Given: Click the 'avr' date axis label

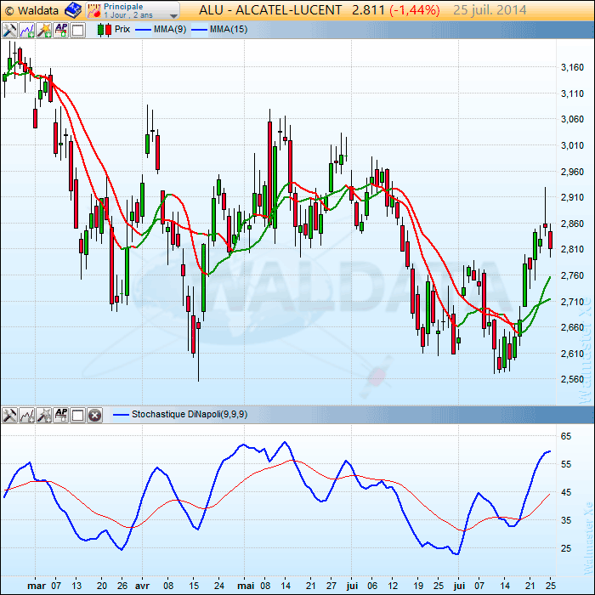Looking at the screenshot, I should 142,586.
